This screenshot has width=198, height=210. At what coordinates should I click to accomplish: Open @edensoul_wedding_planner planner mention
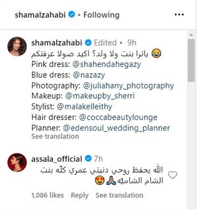tap(116, 128)
